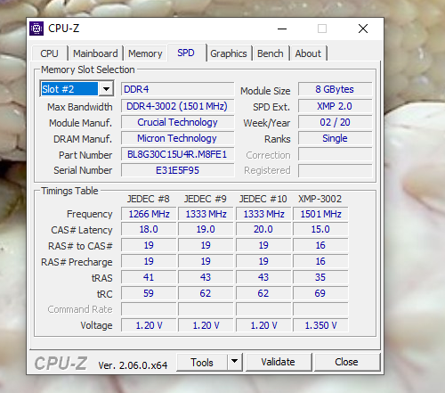
Task: Click Serial Number value E31E5F95
Action: tap(177, 170)
